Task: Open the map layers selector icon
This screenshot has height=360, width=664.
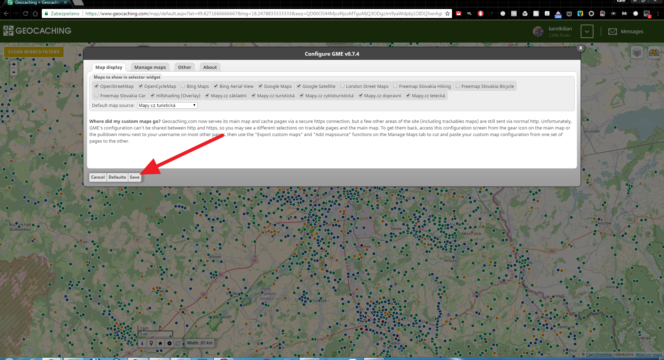Action: (637, 53)
